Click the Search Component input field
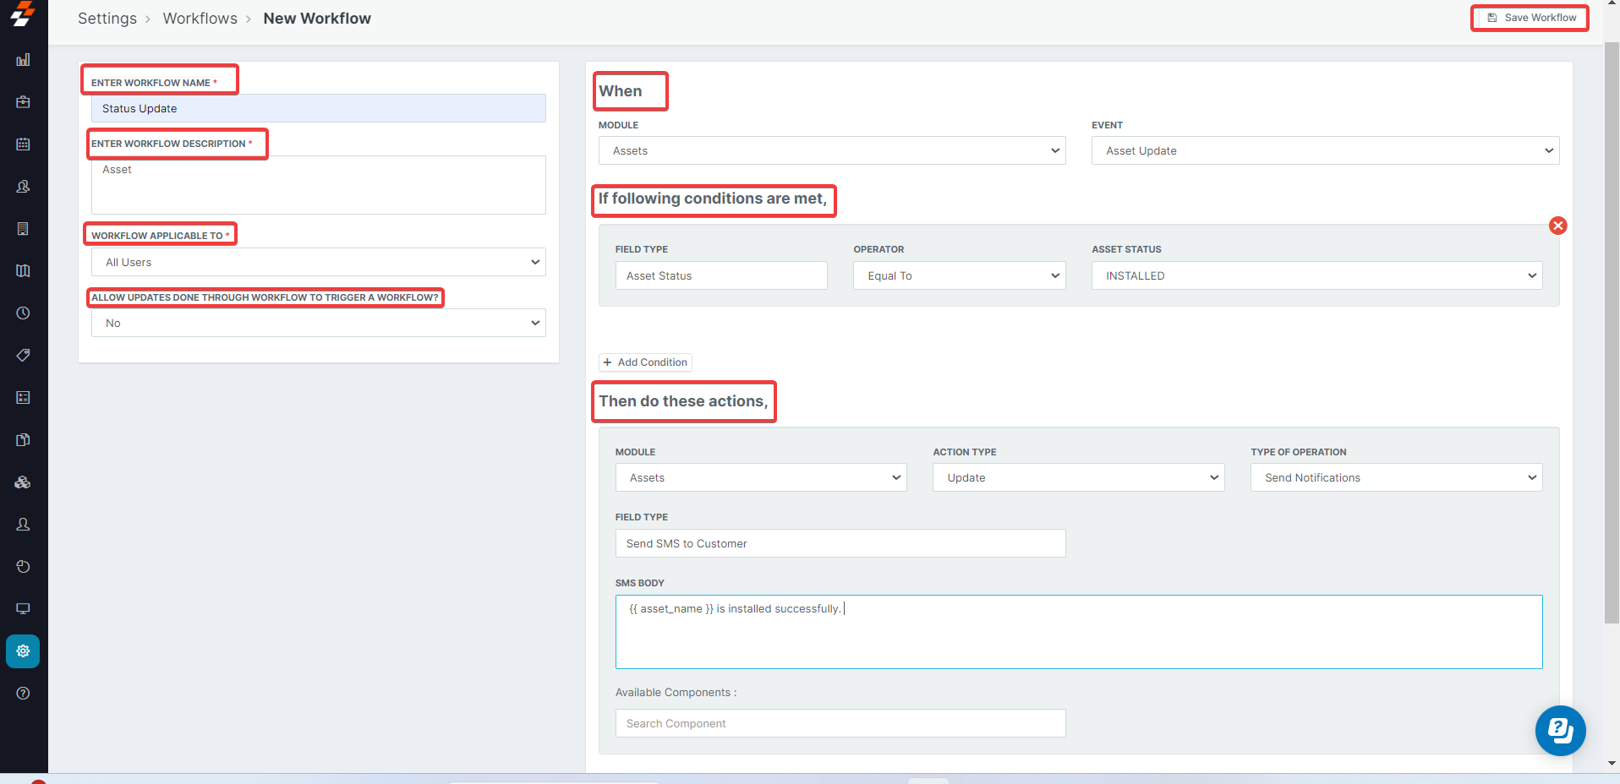Viewport: 1620px width, 784px height. tap(840, 724)
